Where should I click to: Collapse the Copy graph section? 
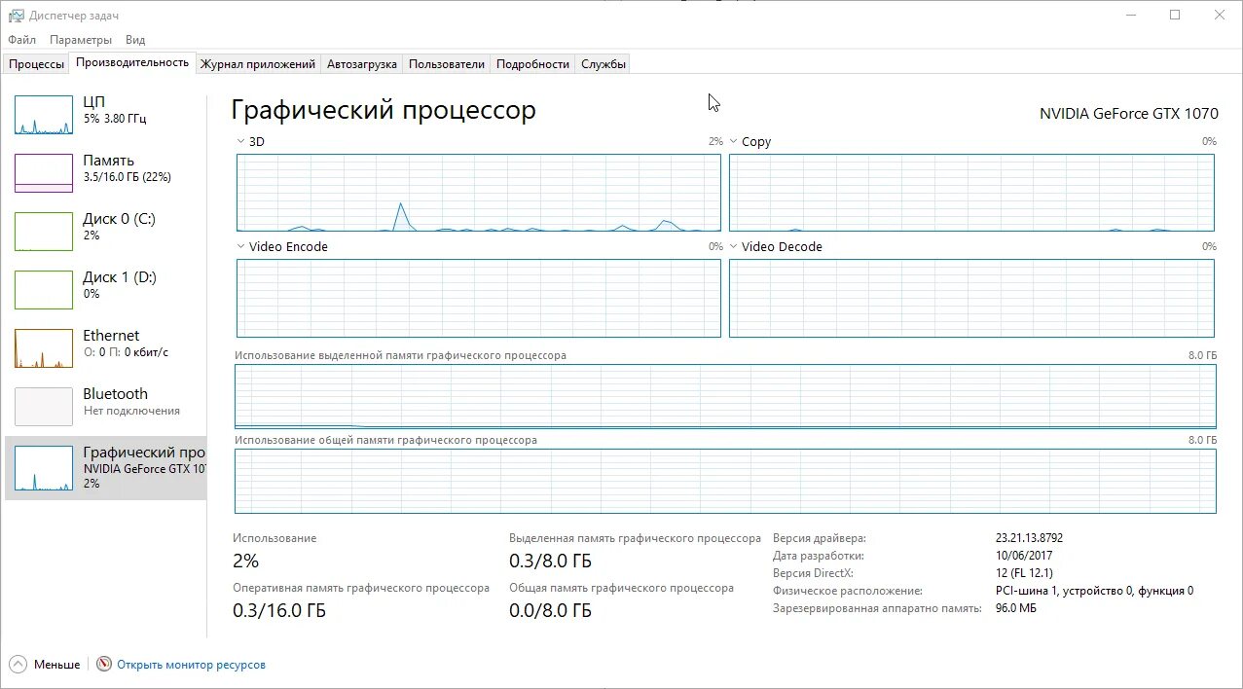click(x=735, y=141)
